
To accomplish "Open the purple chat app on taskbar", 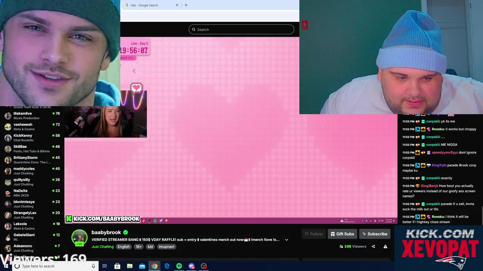I will pyautogui.click(x=191, y=266).
